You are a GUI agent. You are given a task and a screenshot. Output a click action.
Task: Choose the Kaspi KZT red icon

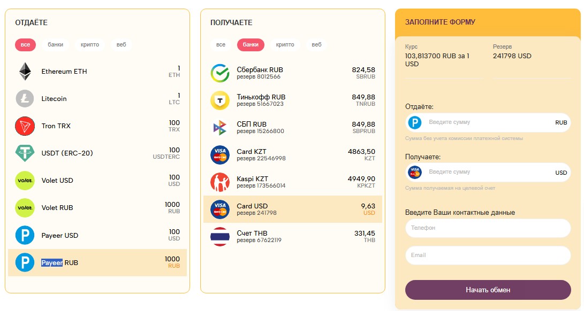pos(220,182)
